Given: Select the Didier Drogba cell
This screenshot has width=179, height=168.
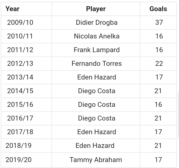Looking at the screenshot, I should pyautogui.click(x=96, y=22).
